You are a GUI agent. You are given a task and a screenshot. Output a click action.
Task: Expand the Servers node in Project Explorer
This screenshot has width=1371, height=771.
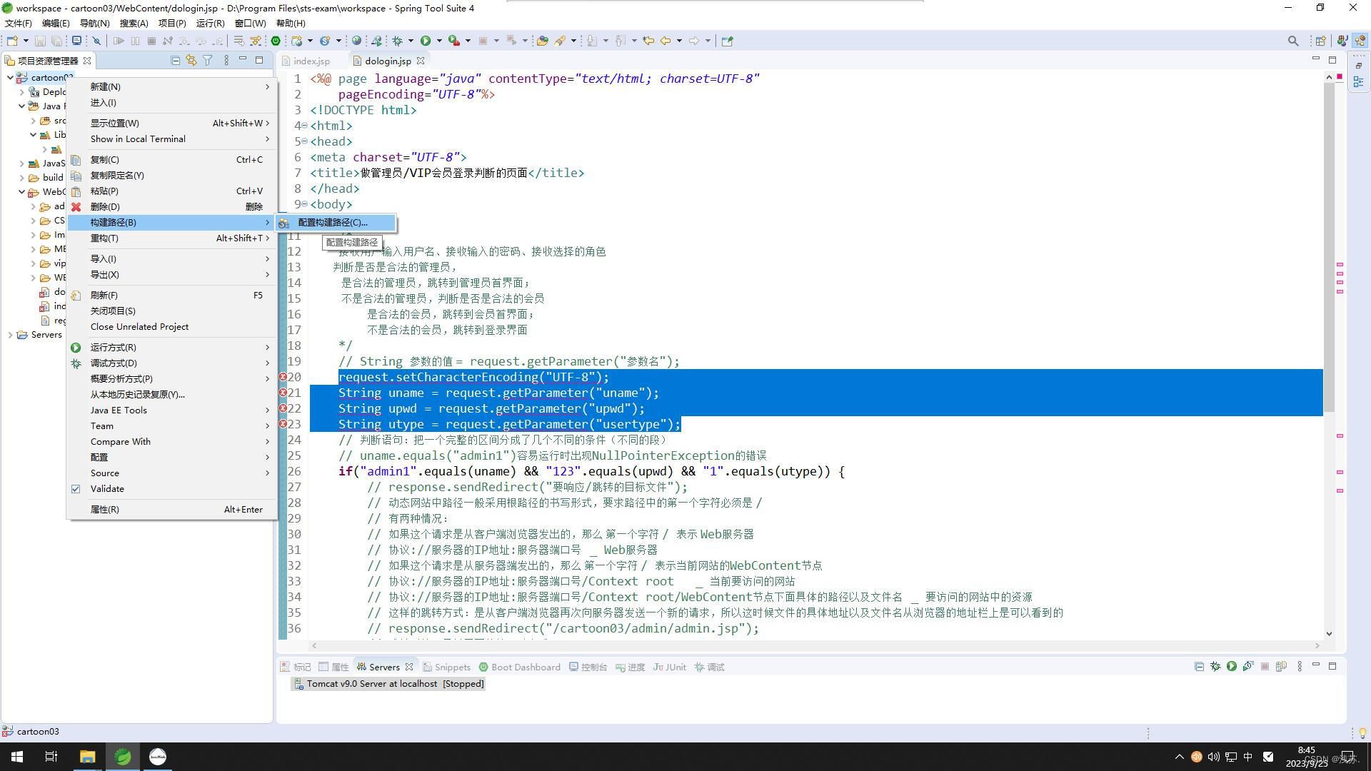(x=10, y=334)
